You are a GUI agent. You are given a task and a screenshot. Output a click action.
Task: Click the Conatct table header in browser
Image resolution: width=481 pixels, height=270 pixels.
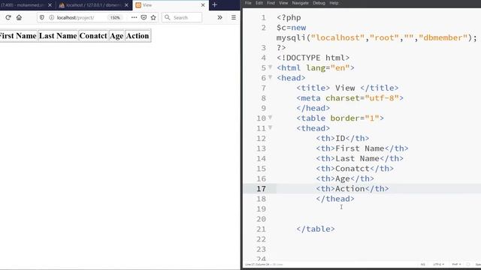pos(93,36)
